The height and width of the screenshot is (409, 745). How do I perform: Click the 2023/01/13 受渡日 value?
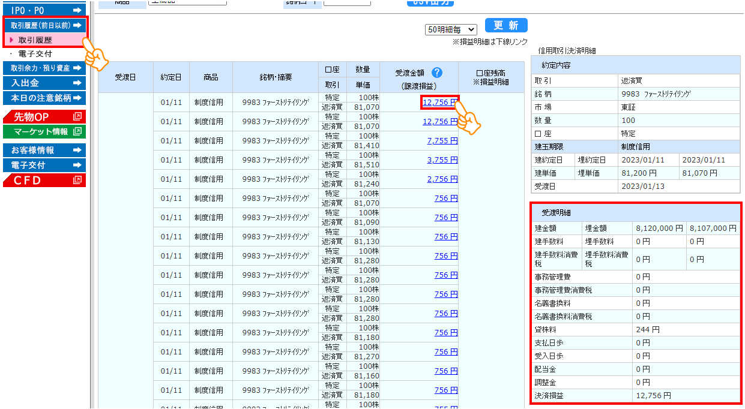pos(642,186)
